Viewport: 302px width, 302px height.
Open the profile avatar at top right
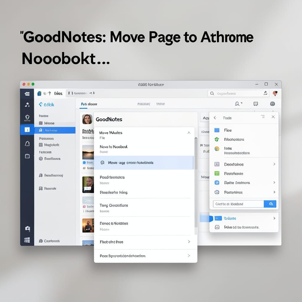(275, 93)
